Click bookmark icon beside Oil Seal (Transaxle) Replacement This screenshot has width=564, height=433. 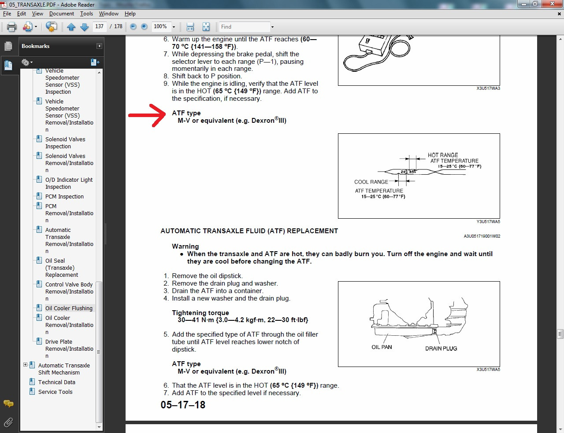(x=39, y=260)
